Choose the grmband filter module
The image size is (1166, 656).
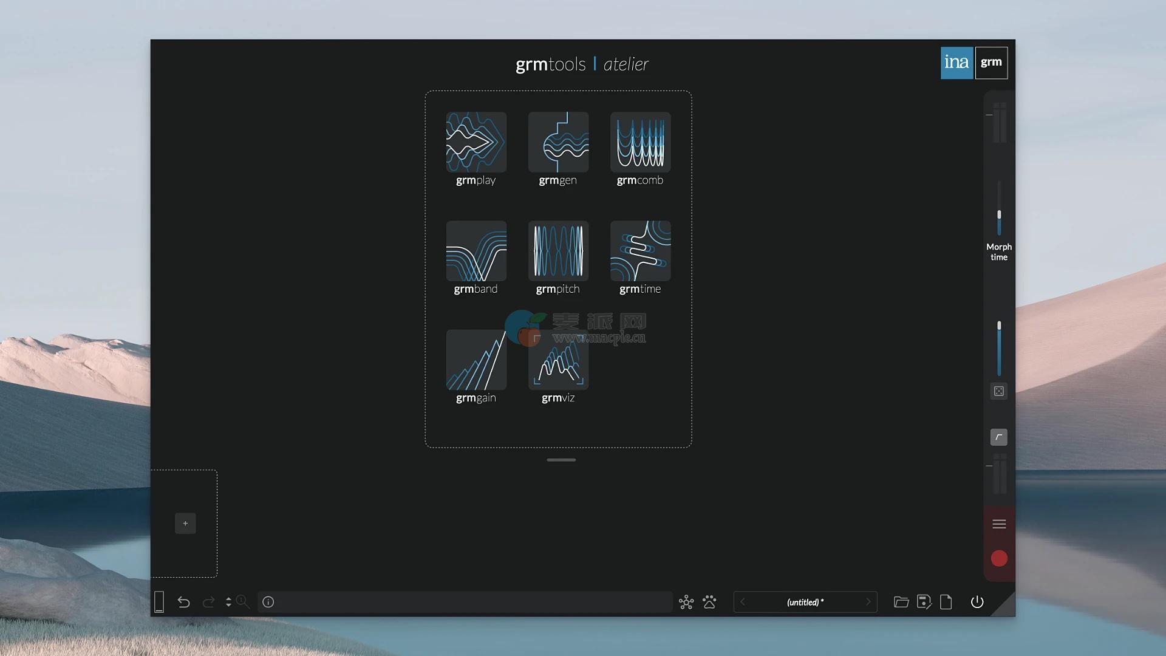coord(476,251)
